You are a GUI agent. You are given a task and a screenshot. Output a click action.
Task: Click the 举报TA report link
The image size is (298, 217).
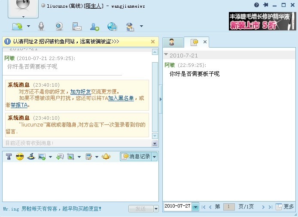pyautogui.click(x=19, y=105)
